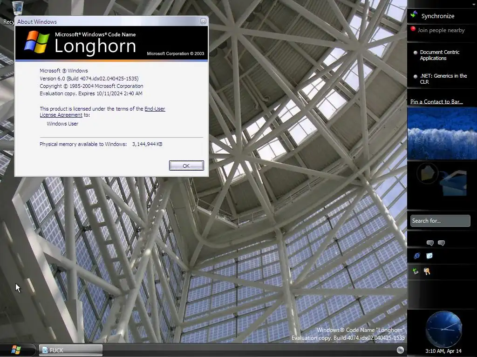Click the right speech bubble icon
The height and width of the screenshot is (357, 477).
441,243
